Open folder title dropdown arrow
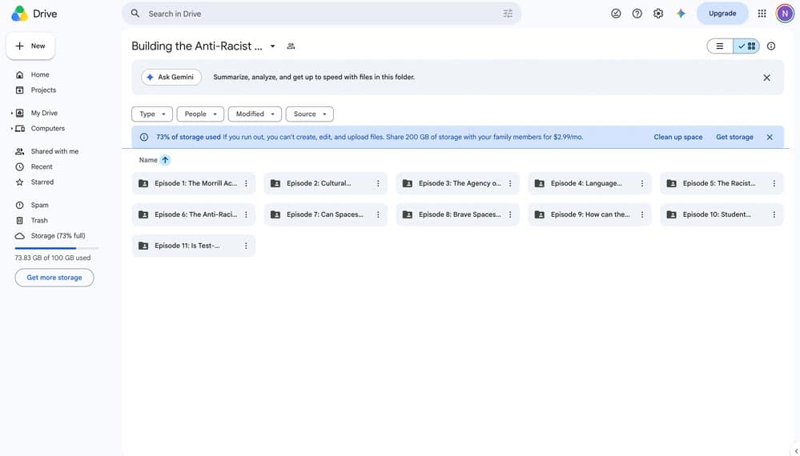Viewport: 800px width, 456px height. point(272,46)
